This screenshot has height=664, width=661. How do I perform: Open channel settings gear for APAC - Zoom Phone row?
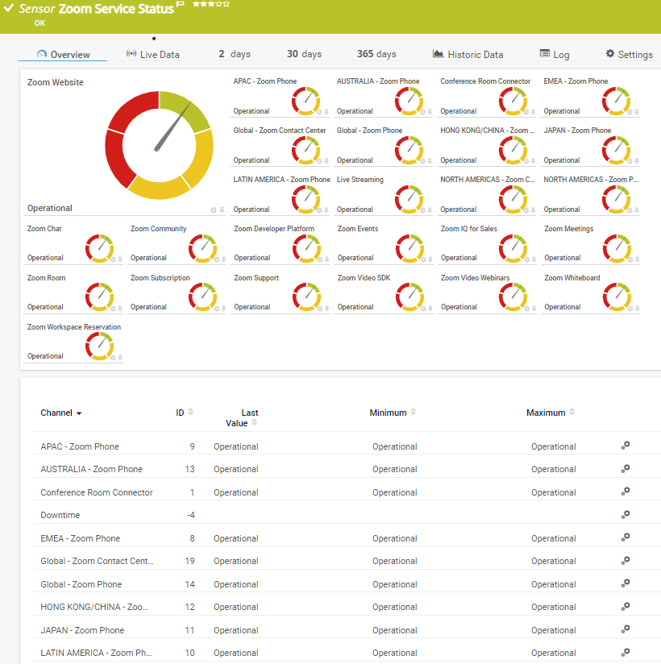pos(625,446)
